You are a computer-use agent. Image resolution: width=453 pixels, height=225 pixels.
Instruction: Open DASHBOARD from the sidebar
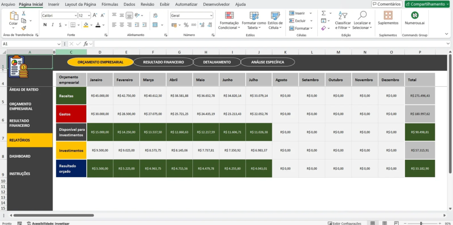pos(20,156)
